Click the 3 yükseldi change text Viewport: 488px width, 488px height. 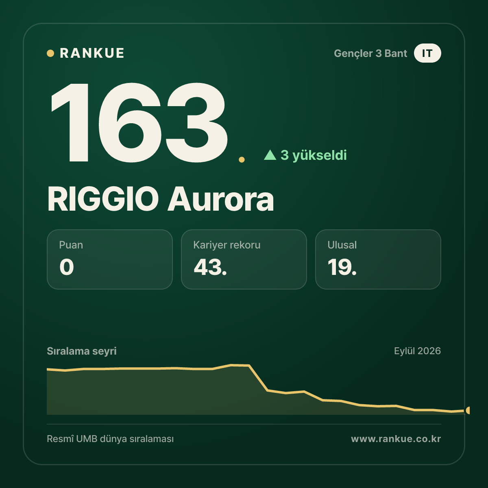coord(314,155)
